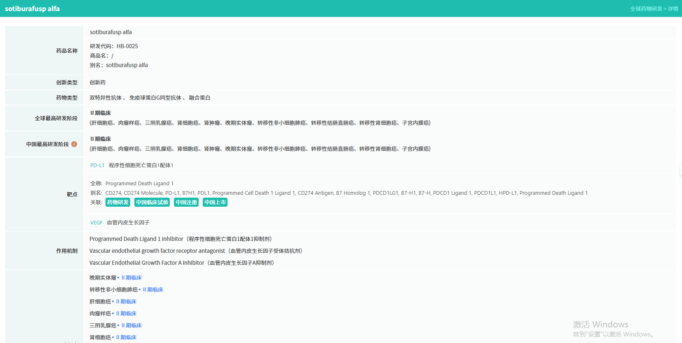Viewport: 682px width, 343px height.
Task: Go to 全球药物研发 breadcrumb
Action: 646,9
